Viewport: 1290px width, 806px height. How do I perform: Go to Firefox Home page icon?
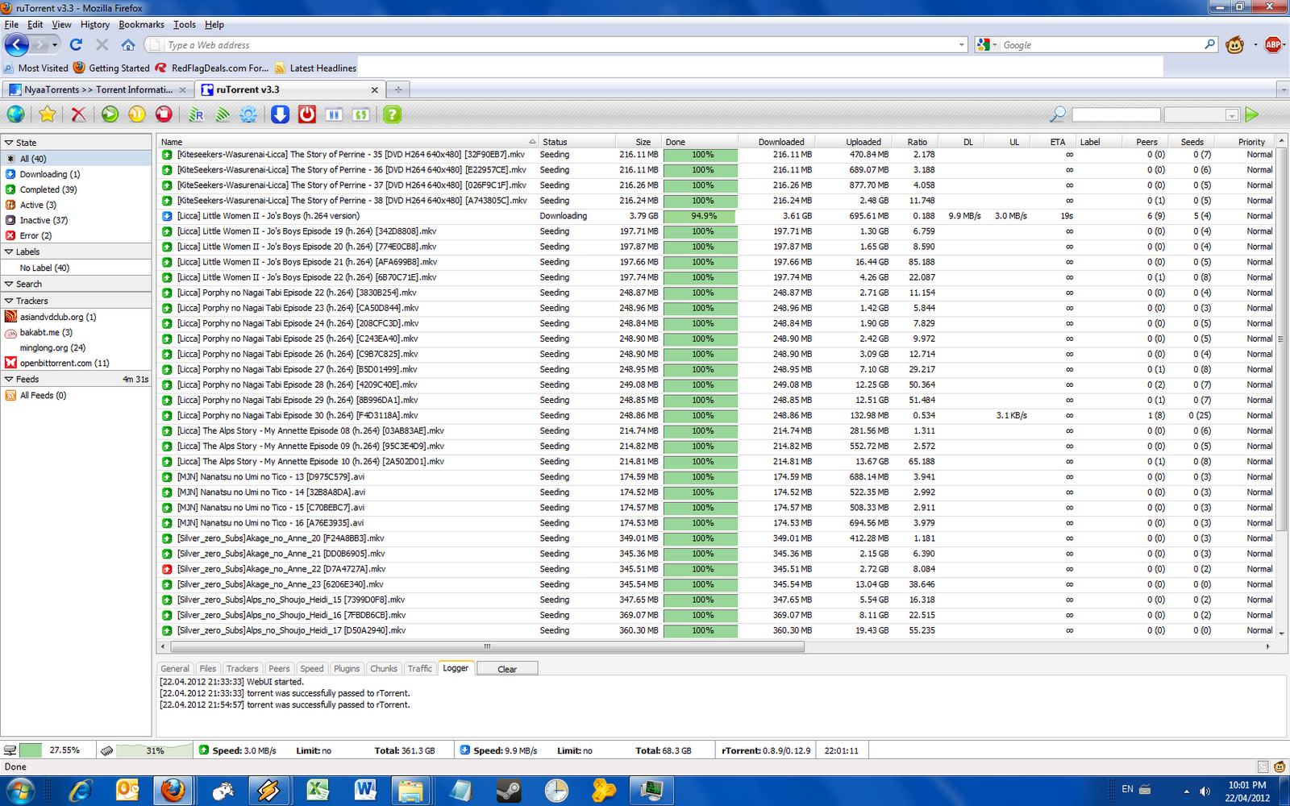pyautogui.click(x=128, y=45)
